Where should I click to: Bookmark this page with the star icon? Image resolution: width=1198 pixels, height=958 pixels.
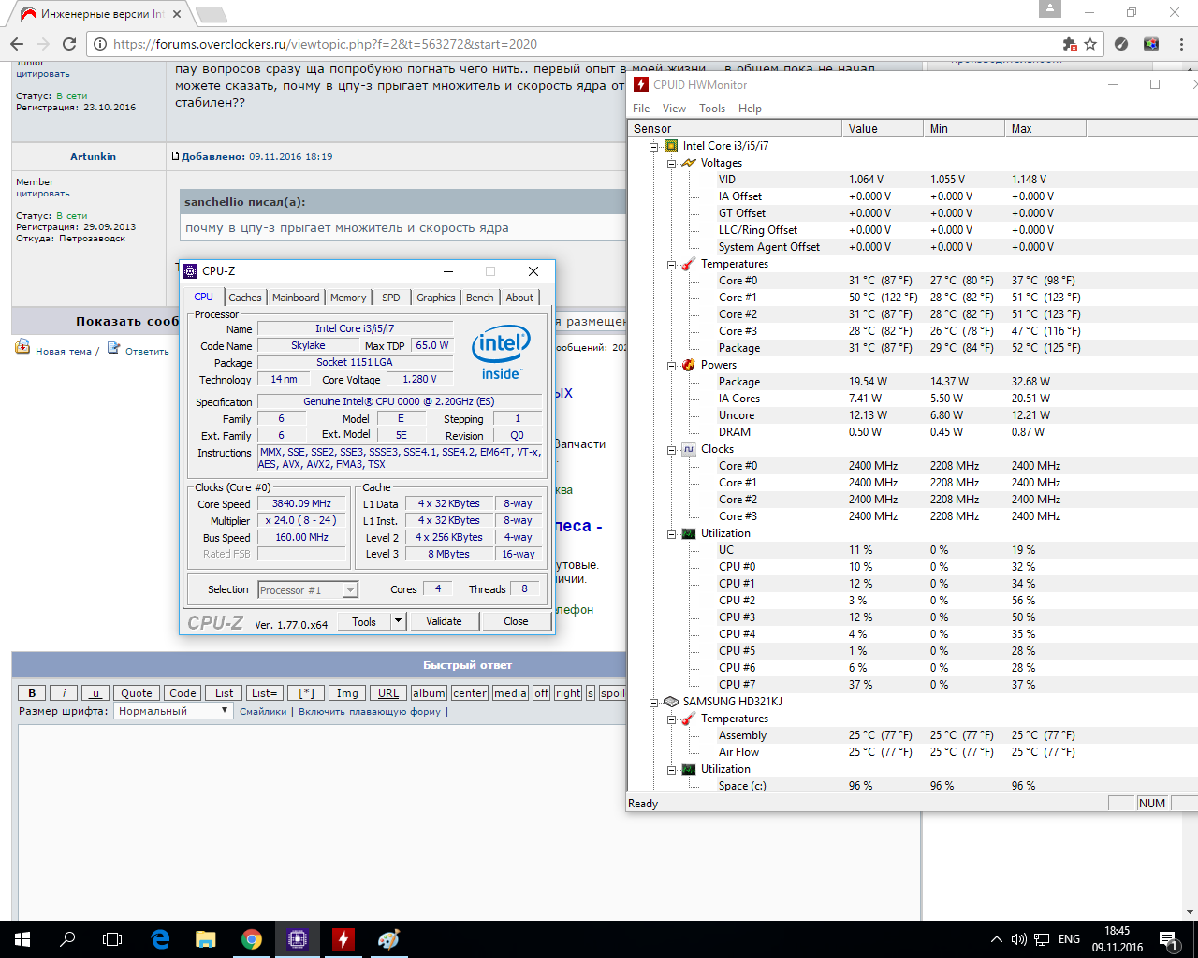pyautogui.click(x=1090, y=44)
